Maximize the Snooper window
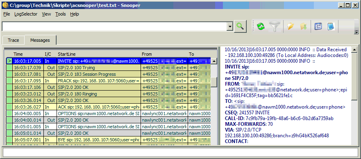The image size is (361, 159). click(348, 5)
